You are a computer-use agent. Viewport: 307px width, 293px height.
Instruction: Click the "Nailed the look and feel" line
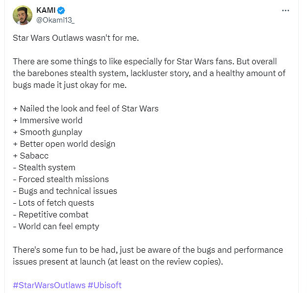[x=85, y=108]
